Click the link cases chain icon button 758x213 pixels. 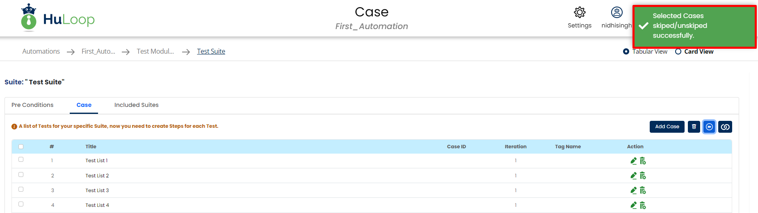(x=725, y=127)
